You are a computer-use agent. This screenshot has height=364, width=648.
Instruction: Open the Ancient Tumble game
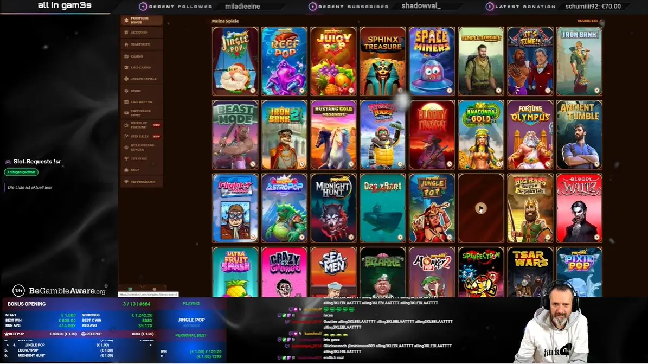579,135
